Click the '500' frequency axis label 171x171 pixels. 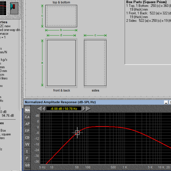pos(113,167)
